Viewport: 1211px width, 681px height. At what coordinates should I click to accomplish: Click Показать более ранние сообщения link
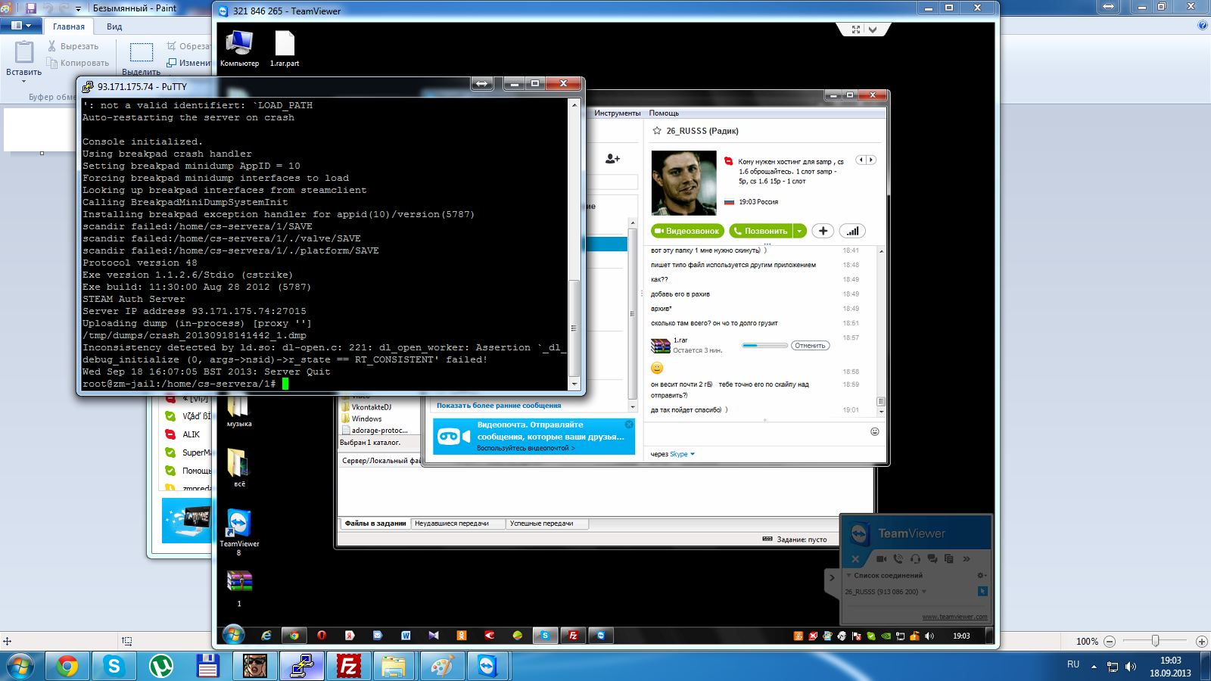(499, 406)
